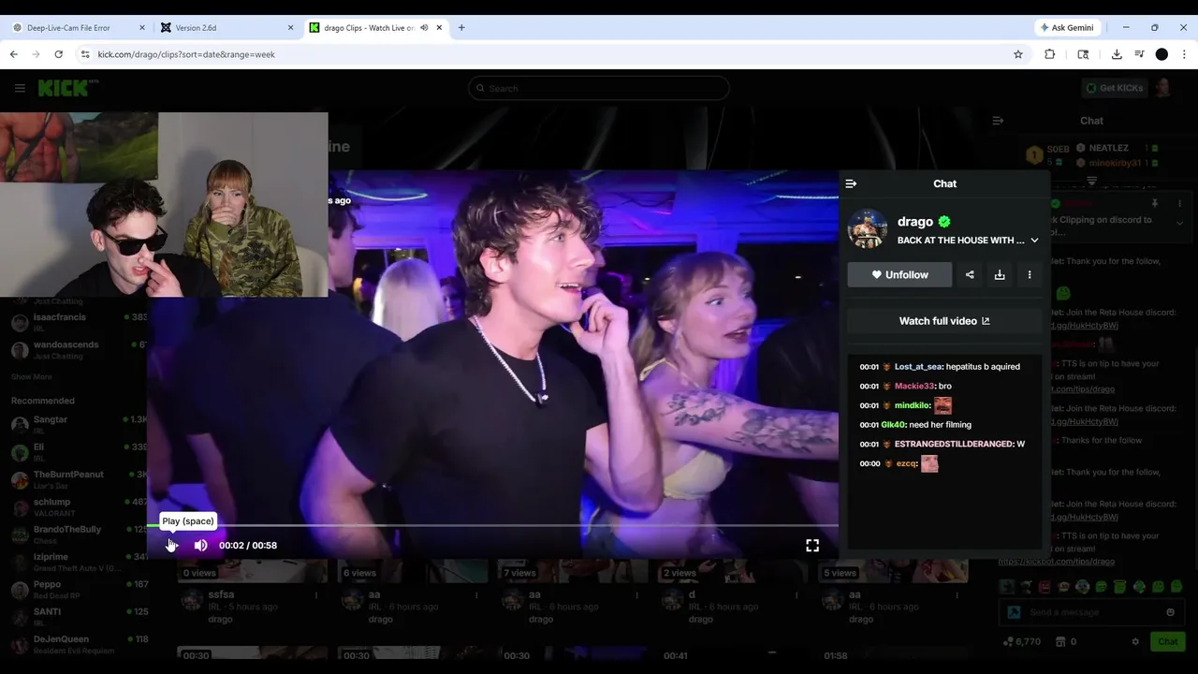Image resolution: width=1198 pixels, height=674 pixels.
Task: Enter fullscreen on the clip player
Action: click(812, 545)
